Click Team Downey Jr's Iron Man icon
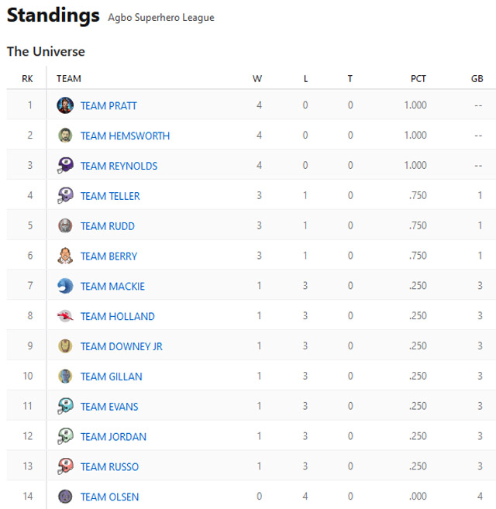This screenshot has height=509, width=496. tap(65, 346)
